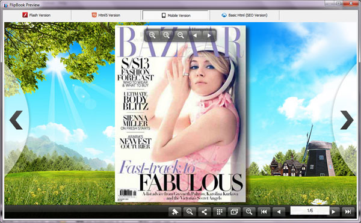Image resolution: width=361 pixels, height=223 pixels.
Task: Zoom out with bottom toolbar minus magnifier
Action: pyautogui.click(x=249, y=212)
